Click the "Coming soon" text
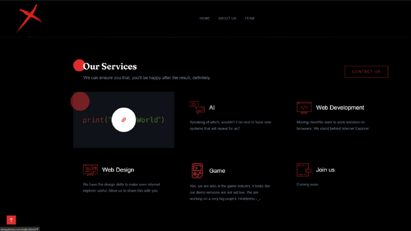 (307, 184)
